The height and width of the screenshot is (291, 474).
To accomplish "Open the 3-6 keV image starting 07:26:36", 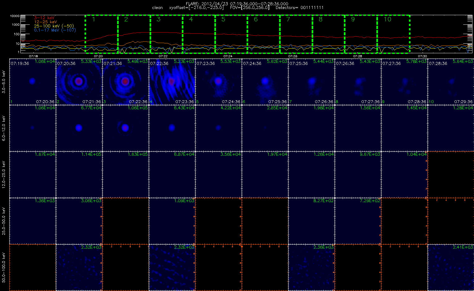I will pyautogui.click(x=358, y=81).
